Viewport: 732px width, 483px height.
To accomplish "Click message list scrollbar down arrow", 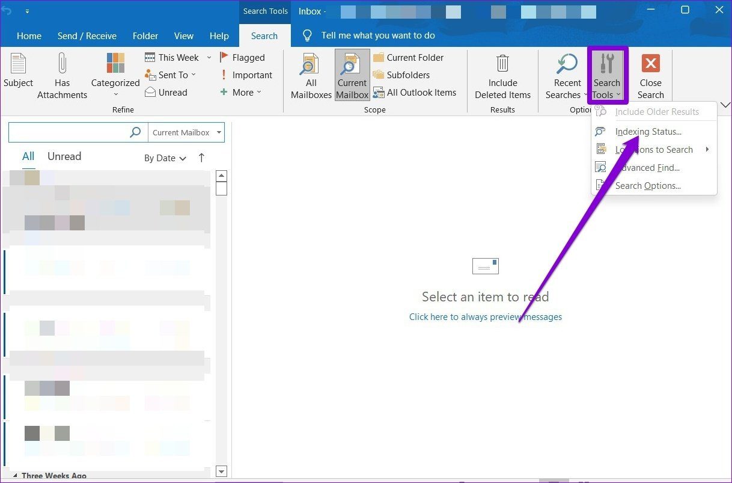I will pos(221,472).
